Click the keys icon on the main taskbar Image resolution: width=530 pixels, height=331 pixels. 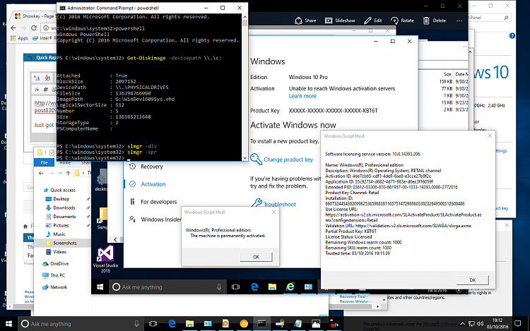(280, 324)
